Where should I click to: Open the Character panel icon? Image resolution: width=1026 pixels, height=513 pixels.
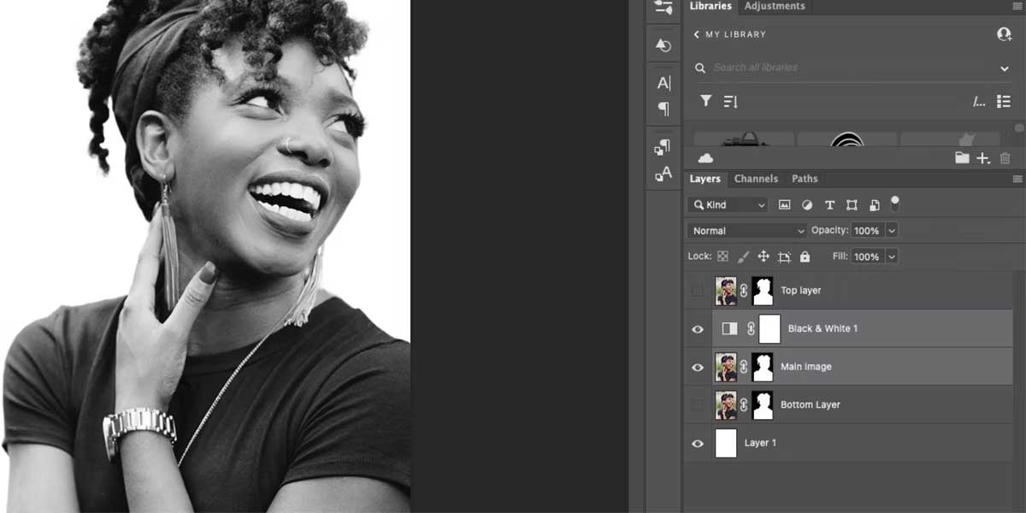tap(663, 83)
